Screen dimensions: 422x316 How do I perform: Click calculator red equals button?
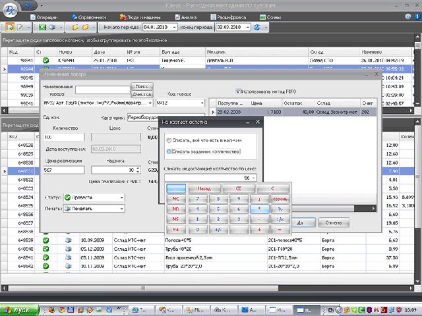[x=280, y=230]
